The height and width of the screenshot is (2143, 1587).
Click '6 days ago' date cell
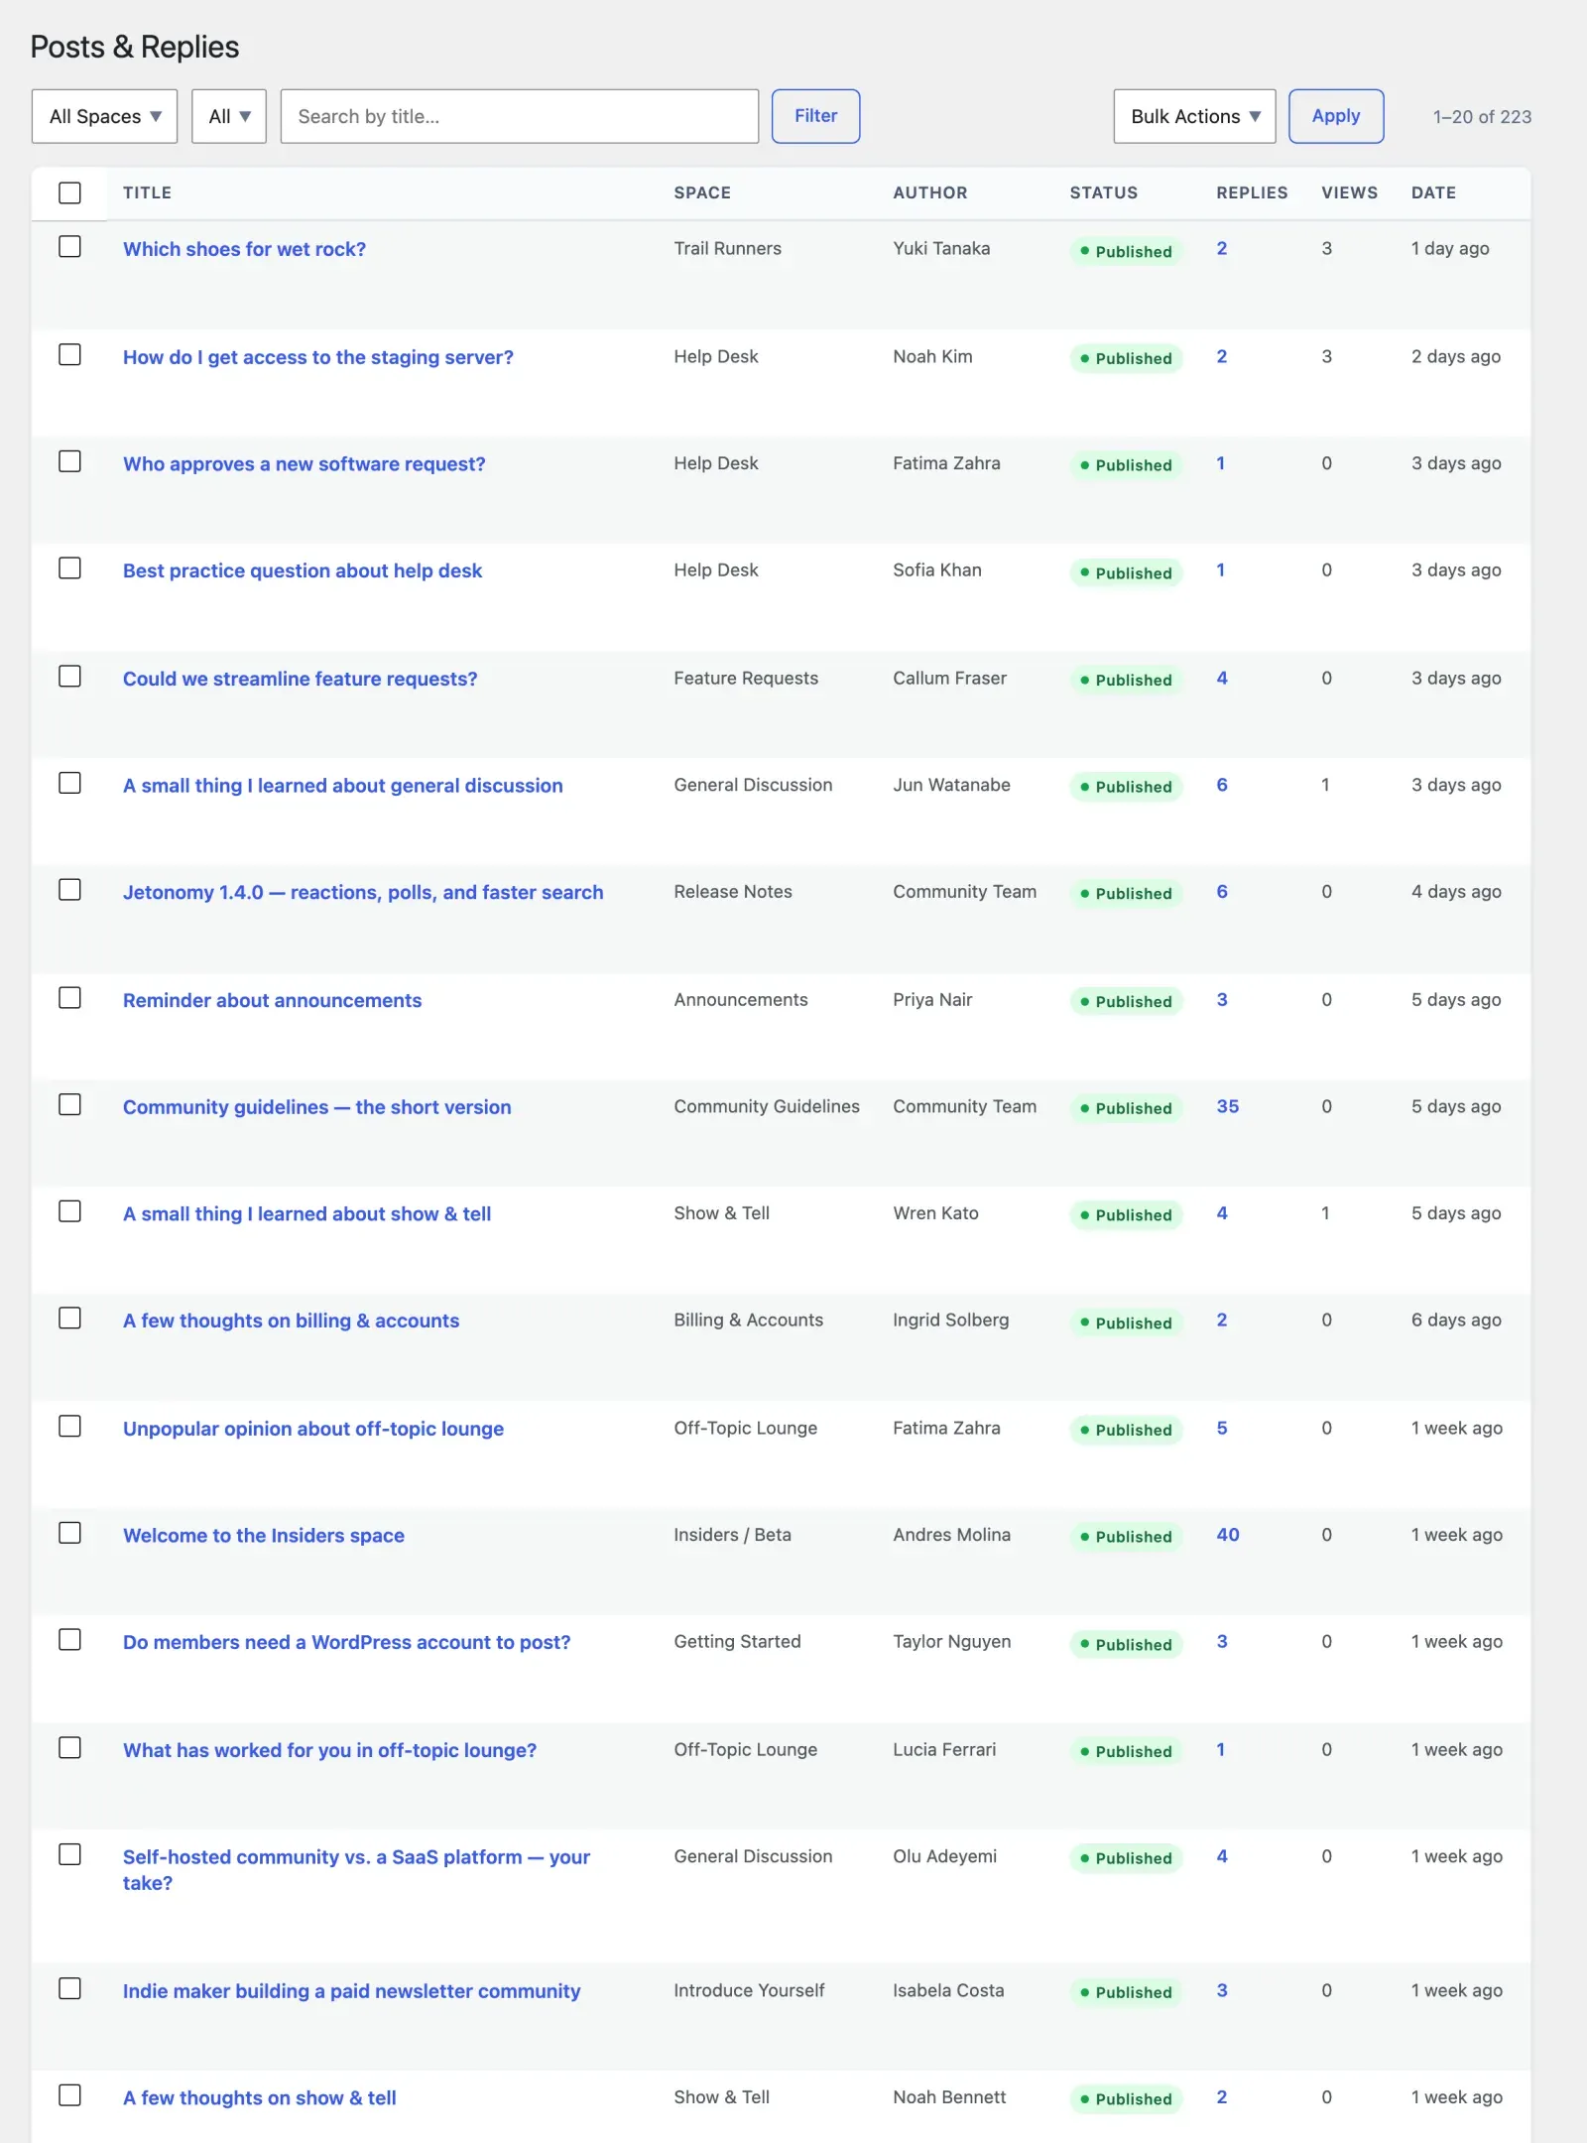[1456, 1320]
